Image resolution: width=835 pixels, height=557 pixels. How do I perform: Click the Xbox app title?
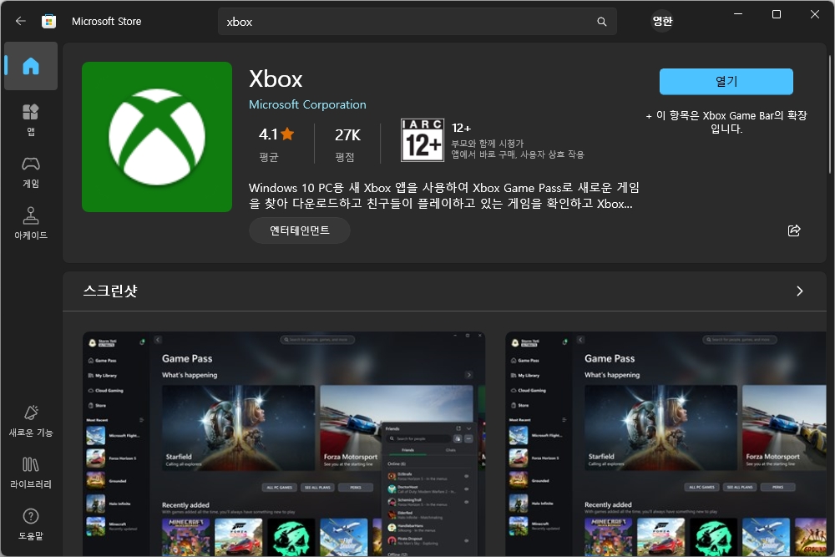coord(276,78)
